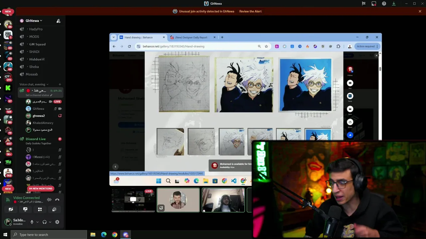
Task: Click the invite people icon beside GhNewa
Action: click(x=58, y=21)
